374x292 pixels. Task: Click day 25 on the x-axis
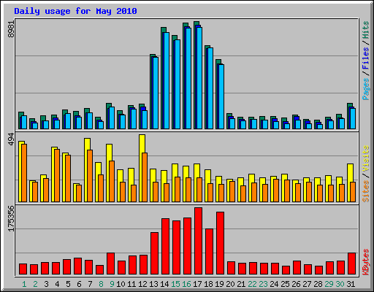285,284
